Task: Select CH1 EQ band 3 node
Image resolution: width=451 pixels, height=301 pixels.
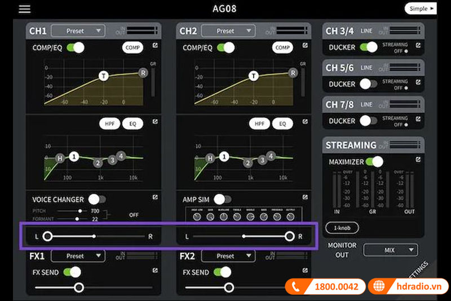Action: pos(112,160)
